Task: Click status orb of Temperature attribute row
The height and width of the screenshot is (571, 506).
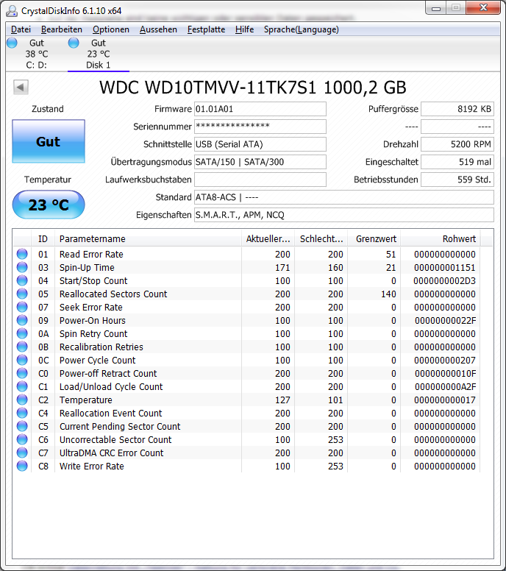Action: (22, 400)
